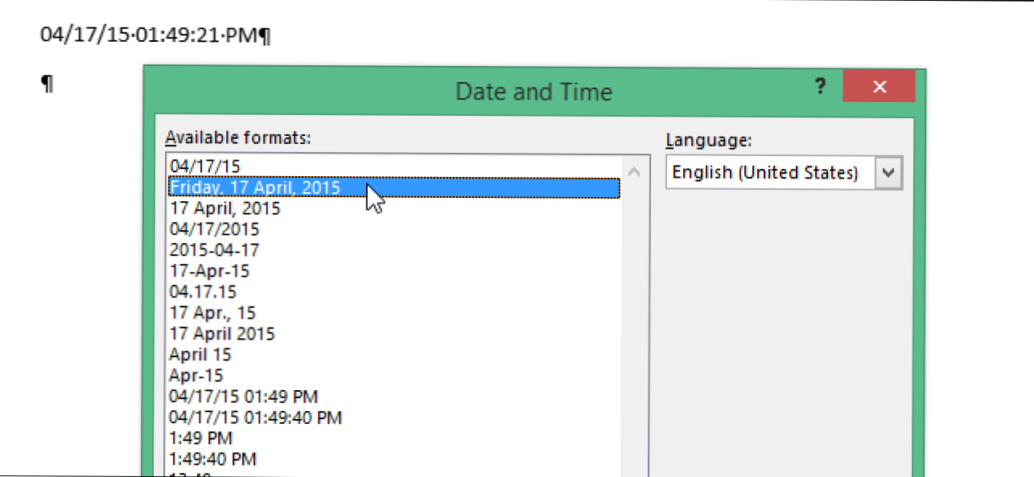
Task: Pick the 04/17/2015 date format
Action: tap(215, 229)
